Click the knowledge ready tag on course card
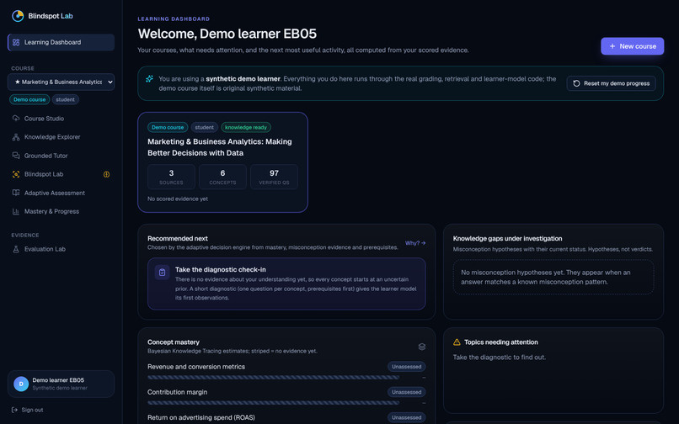This screenshot has width=679, height=424. click(246, 127)
